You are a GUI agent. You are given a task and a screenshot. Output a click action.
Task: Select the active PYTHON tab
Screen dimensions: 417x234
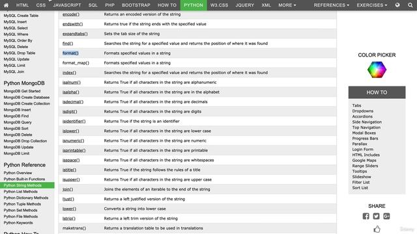[x=194, y=5]
